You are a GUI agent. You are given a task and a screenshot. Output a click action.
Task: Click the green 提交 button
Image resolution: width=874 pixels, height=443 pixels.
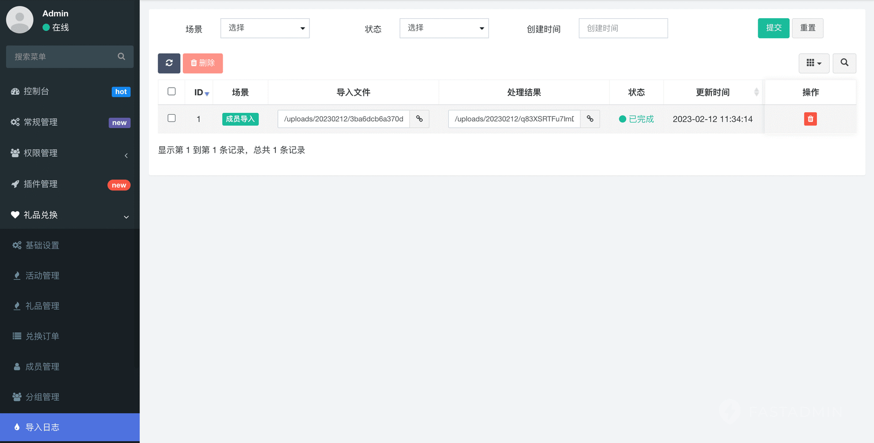pyautogui.click(x=773, y=28)
